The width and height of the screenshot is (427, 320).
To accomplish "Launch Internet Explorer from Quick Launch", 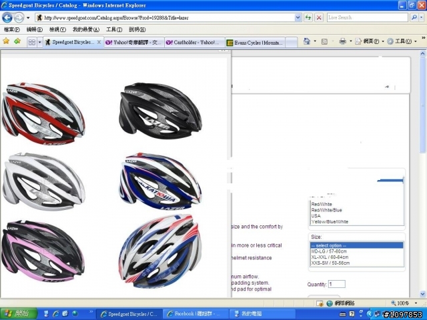I will coord(56,314).
